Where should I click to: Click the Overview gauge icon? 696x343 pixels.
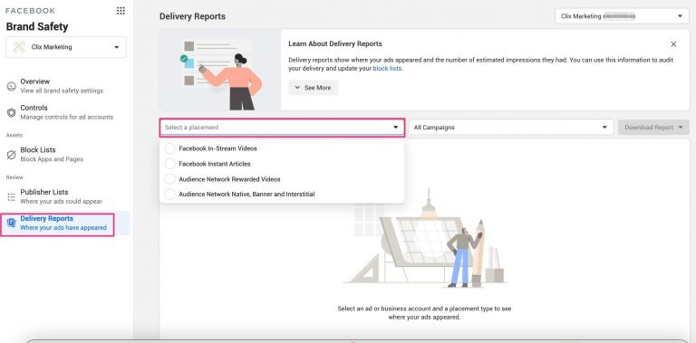[x=12, y=86]
